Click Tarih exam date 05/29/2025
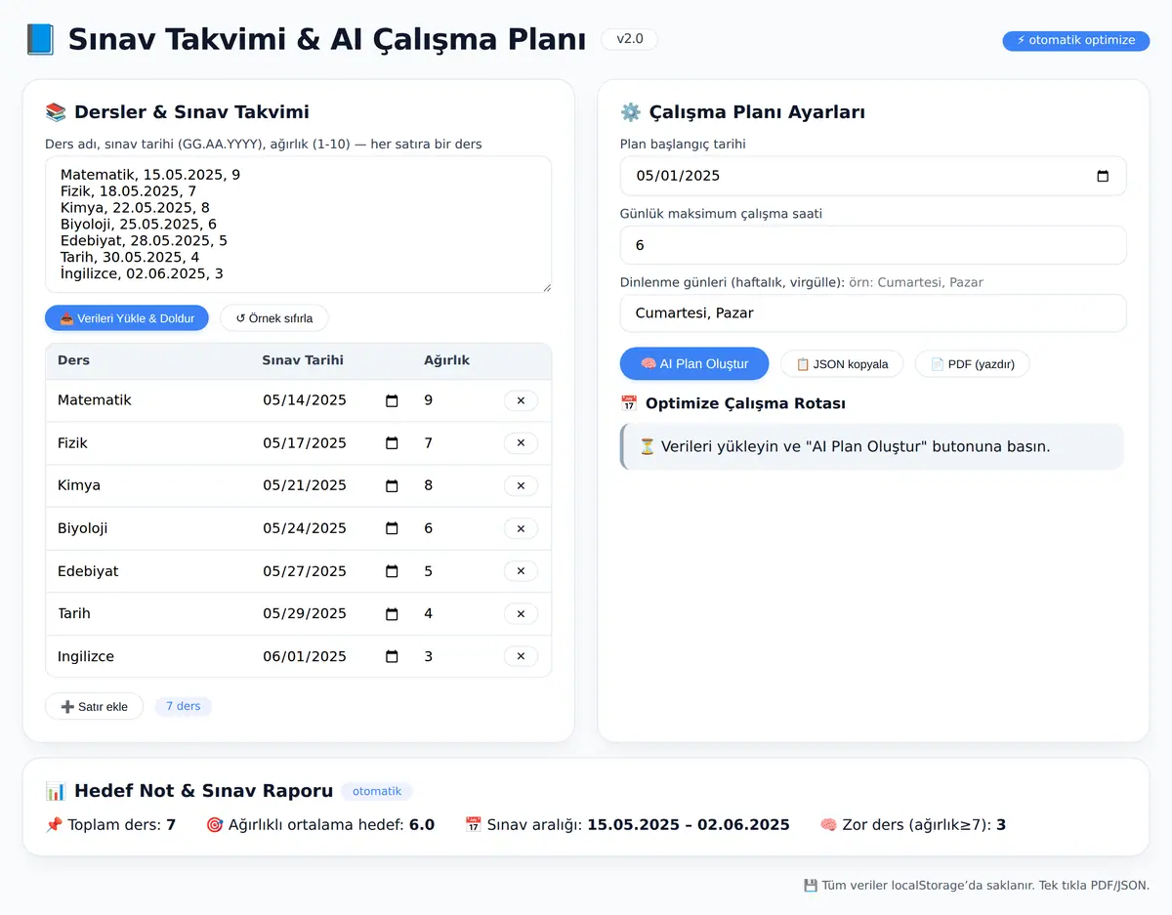The image size is (1172, 915). 305,613
